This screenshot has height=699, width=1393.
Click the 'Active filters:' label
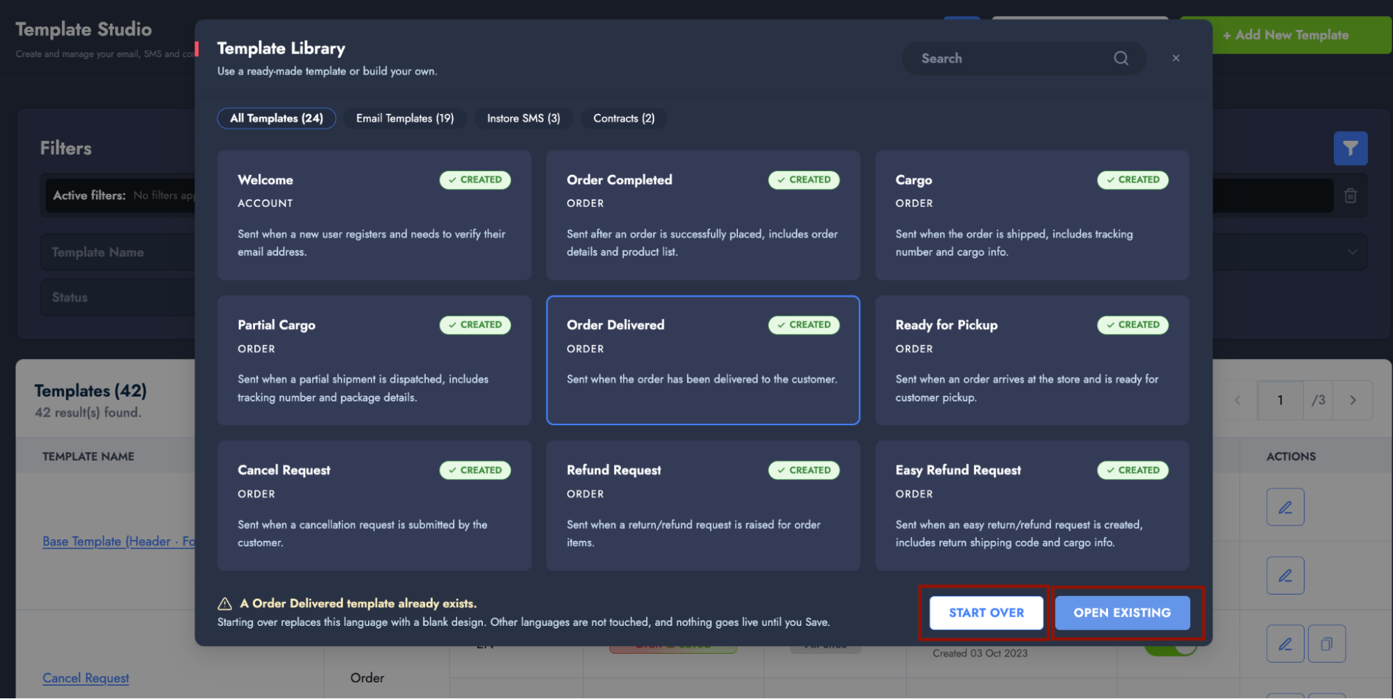click(x=89, y=196)
